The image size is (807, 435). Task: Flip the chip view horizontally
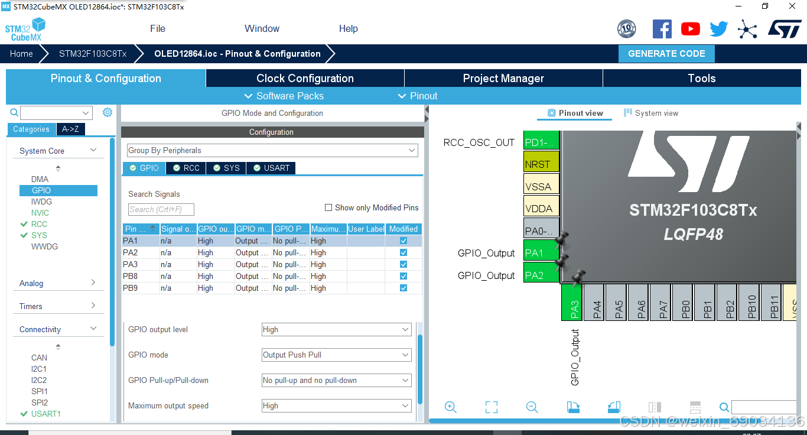click(x=655, y=407)
